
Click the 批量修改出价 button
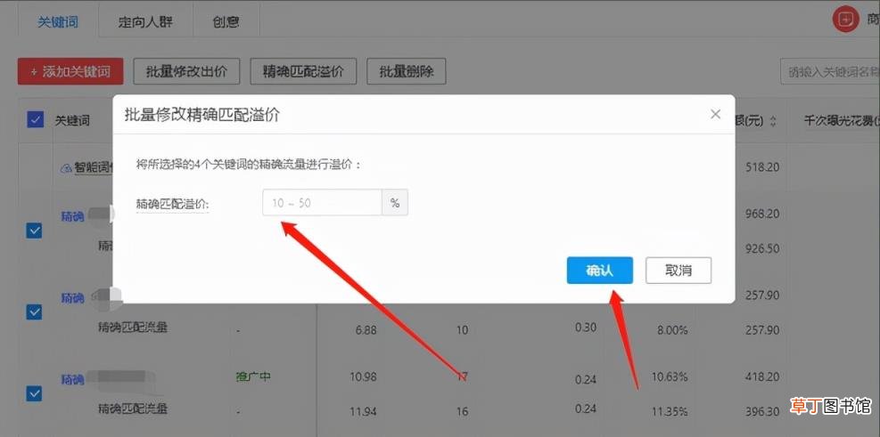click(186, 72)
